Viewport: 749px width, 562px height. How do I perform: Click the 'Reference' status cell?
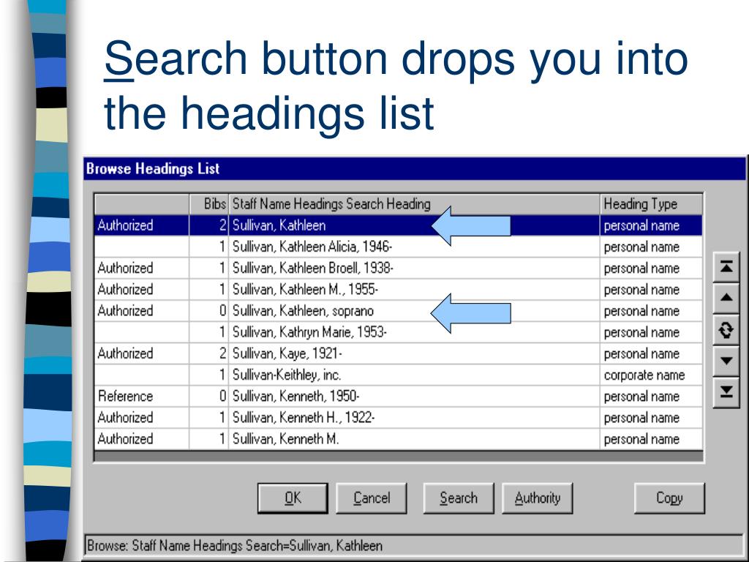[x=142, y=396]
